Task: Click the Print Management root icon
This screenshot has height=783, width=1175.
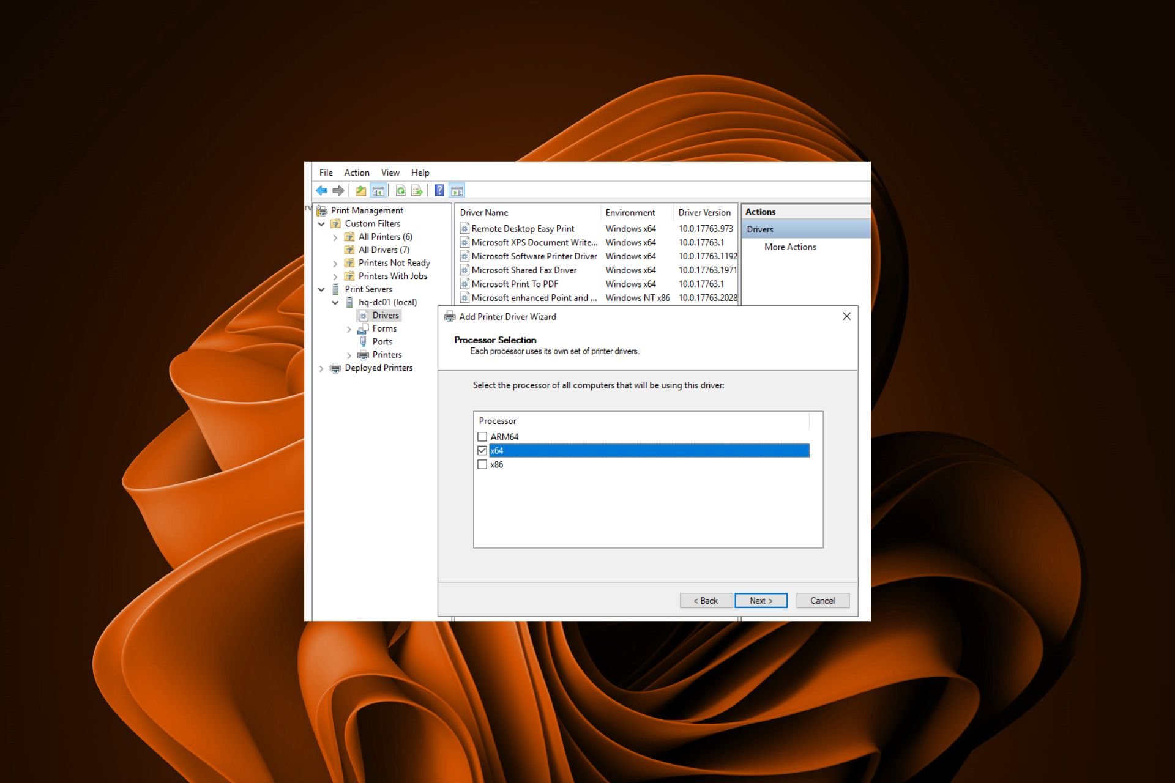Action: 322,211
